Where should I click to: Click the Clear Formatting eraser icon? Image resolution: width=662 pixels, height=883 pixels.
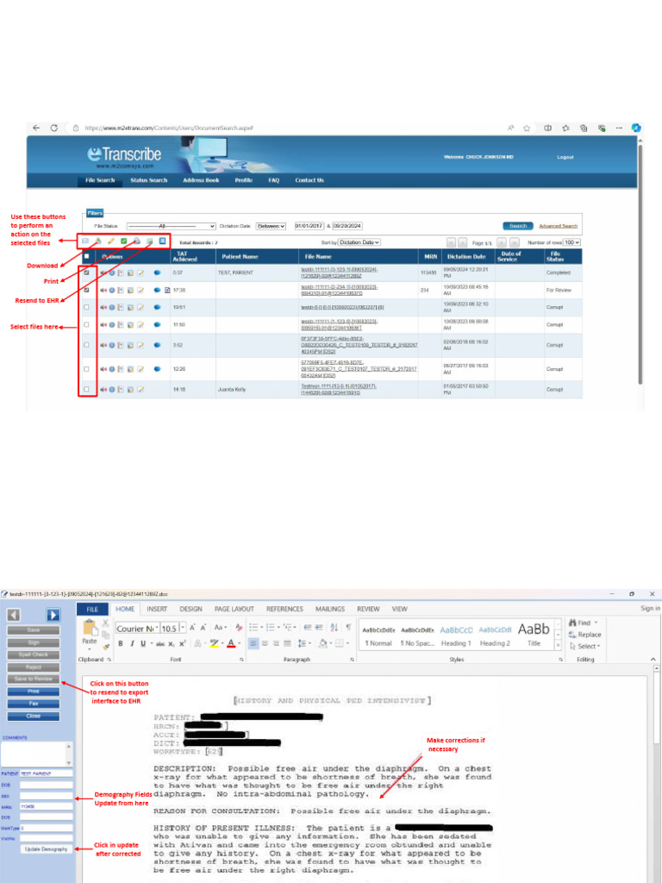[239, 628]
